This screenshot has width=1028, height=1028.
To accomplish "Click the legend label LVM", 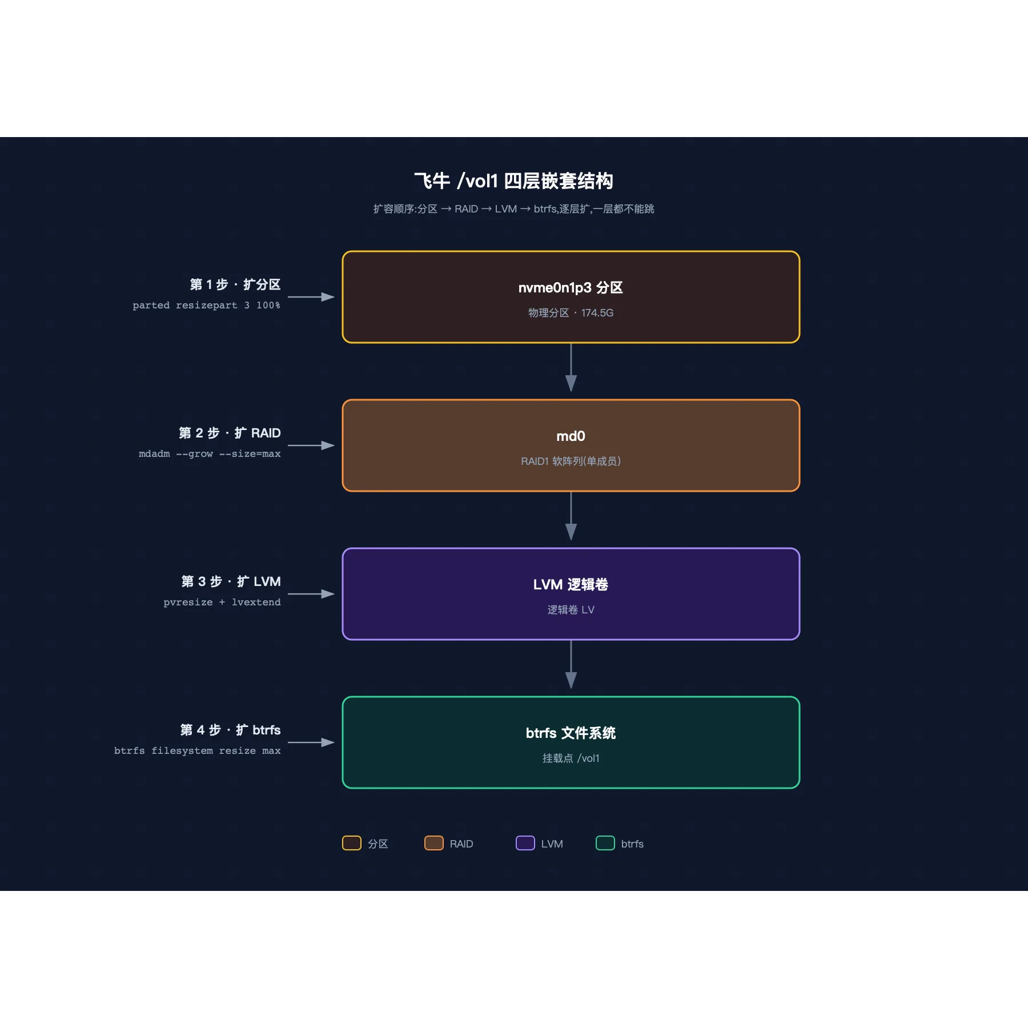I will [x=552, y=844].
